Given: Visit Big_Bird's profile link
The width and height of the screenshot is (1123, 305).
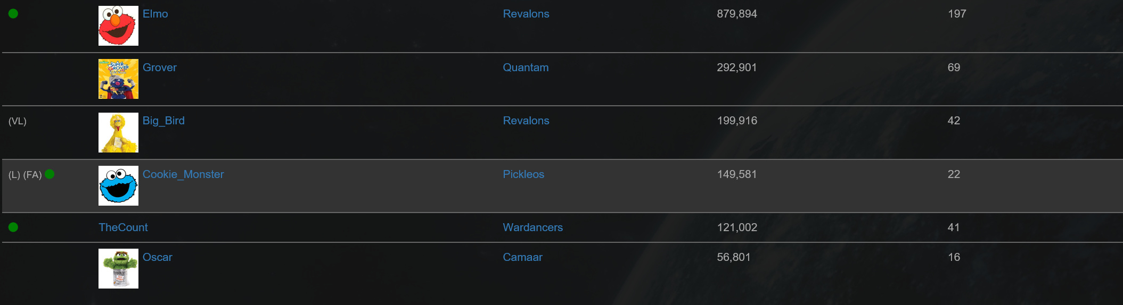Looking at the screenshot, I should [163, 121].
